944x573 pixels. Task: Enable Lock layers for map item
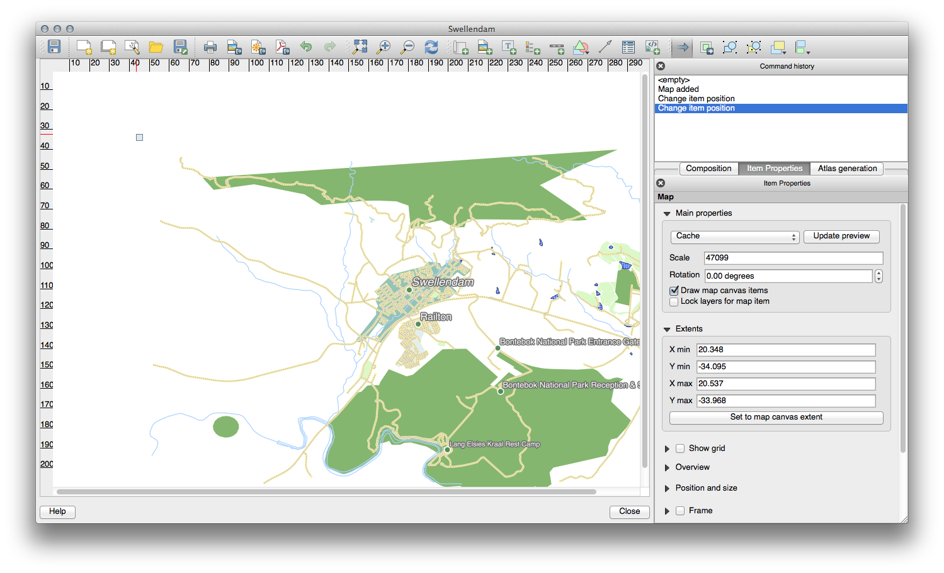pyautogui.click(x=674, y=302)
